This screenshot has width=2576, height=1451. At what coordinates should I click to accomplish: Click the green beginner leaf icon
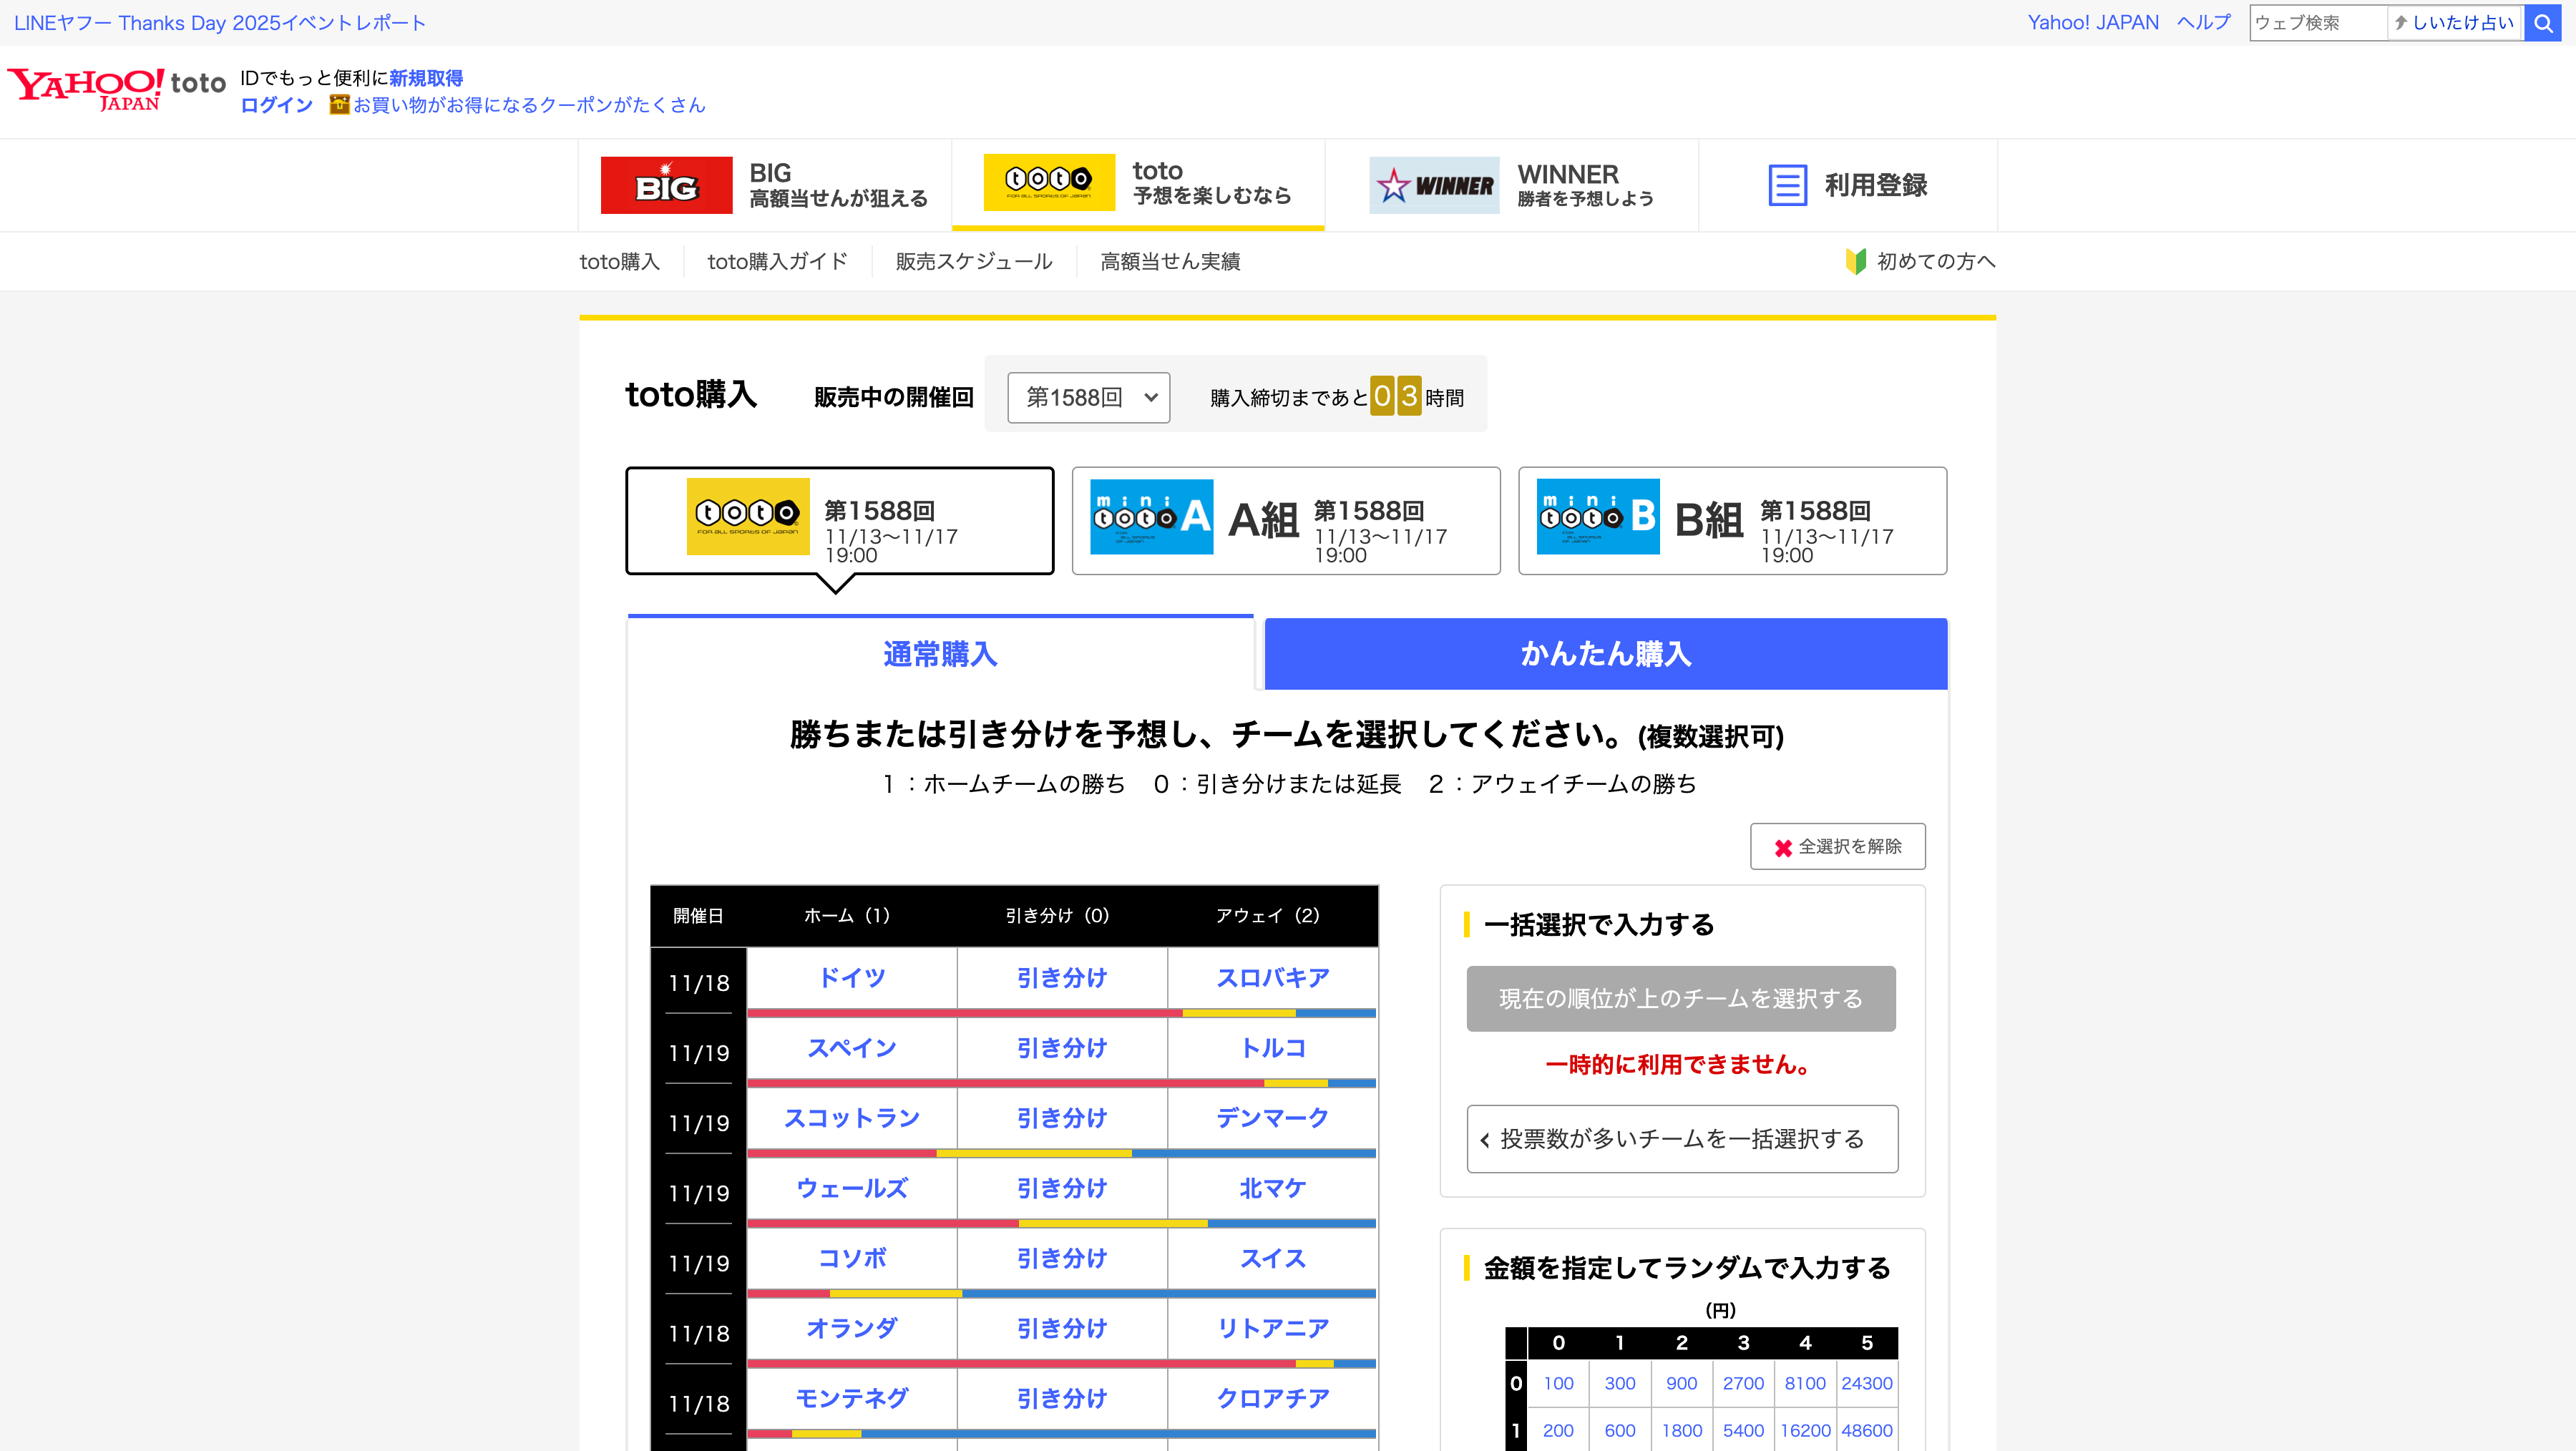(1856, 261)
